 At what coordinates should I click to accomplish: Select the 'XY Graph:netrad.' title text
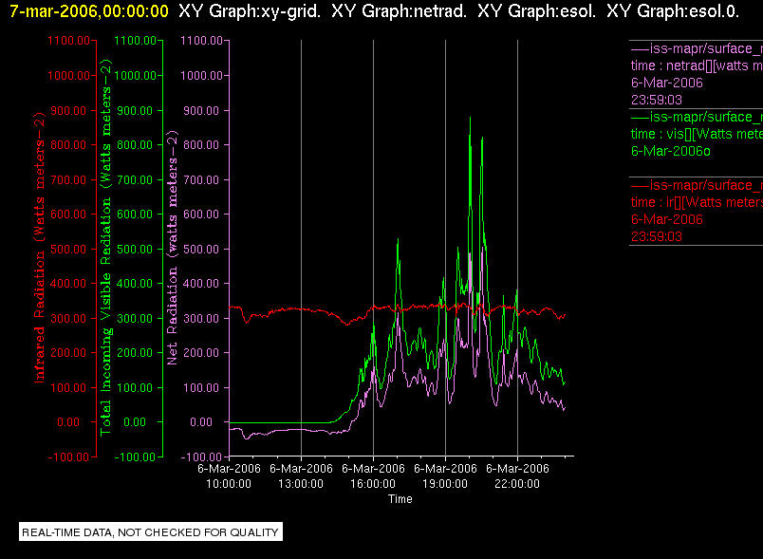coord(399,11)
